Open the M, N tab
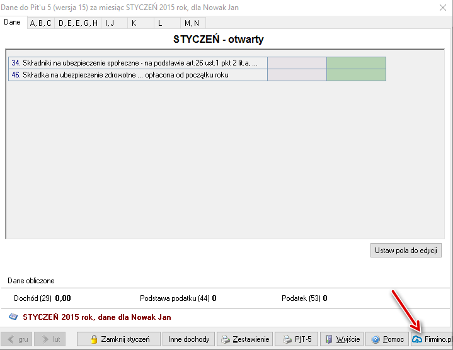453x350 pixels. [x=192, y=23]
